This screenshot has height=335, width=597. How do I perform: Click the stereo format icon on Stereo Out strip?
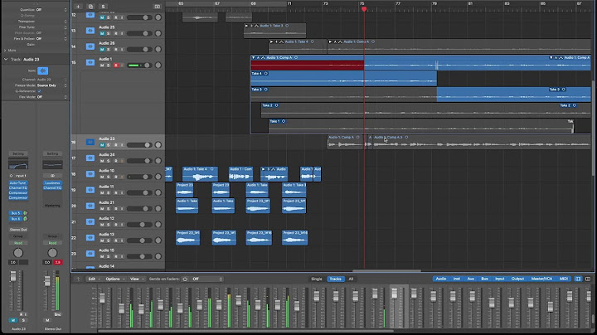pos(52,176)
